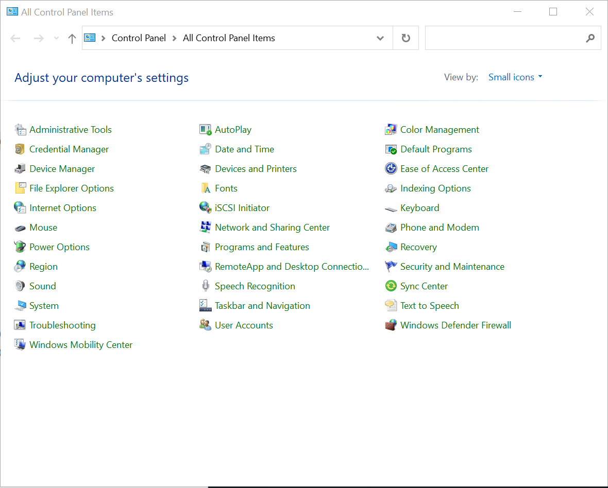Expand chevron after Control Panel in breadcrumb
This screenshot has height=488, width=608.
pyautogui.click(x=175, y=38)
